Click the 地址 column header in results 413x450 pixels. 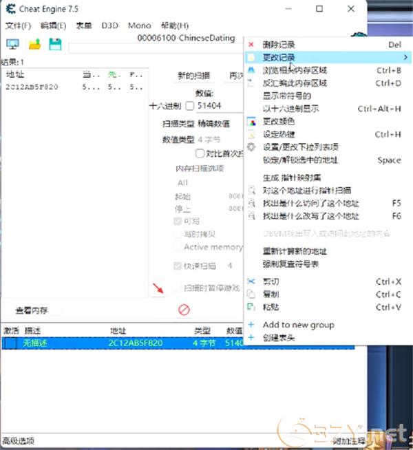pos(15,74)
